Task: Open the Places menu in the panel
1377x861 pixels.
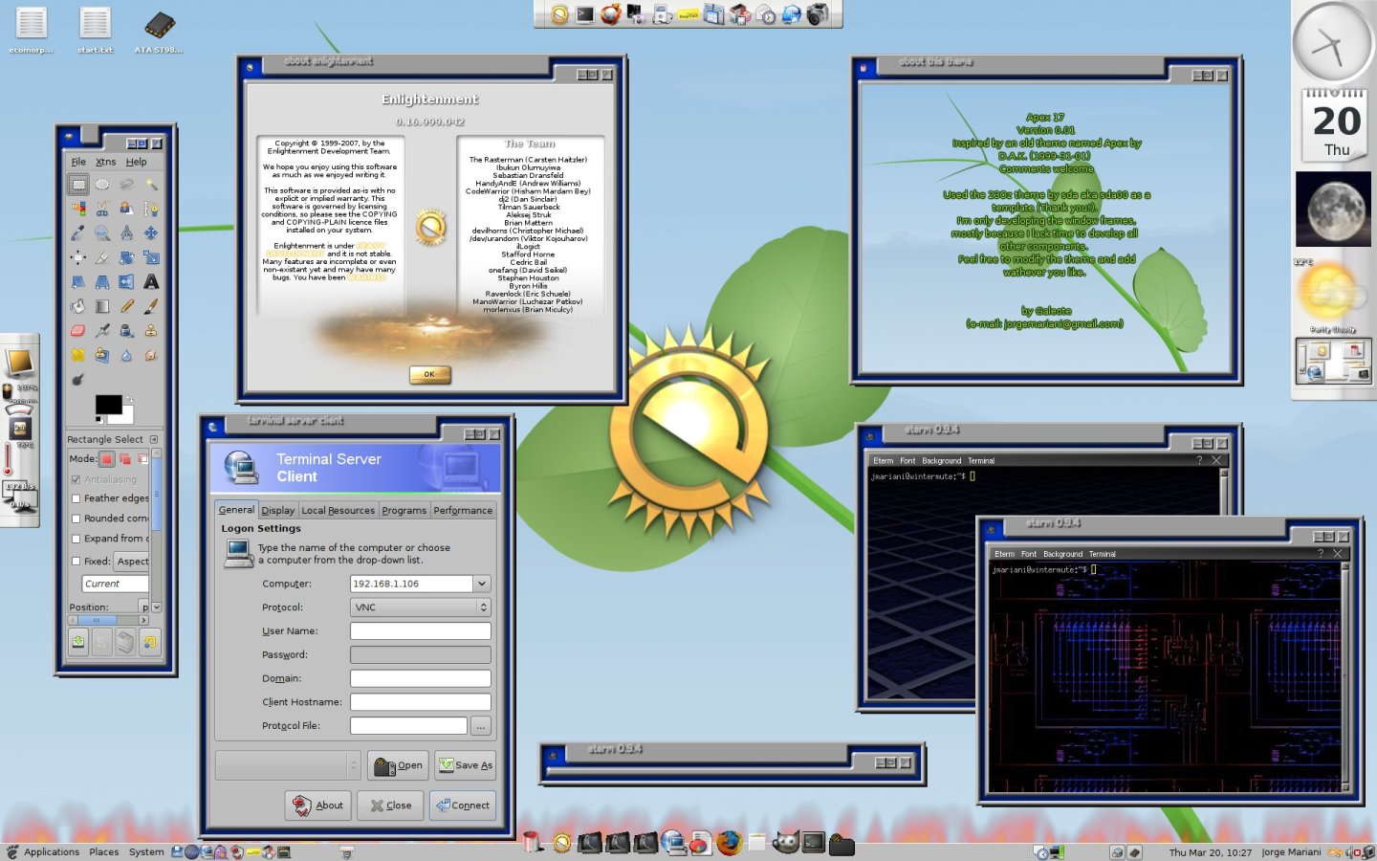Action: 104,851
